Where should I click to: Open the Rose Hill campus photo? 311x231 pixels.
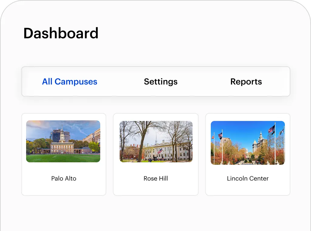pos(156,141)
